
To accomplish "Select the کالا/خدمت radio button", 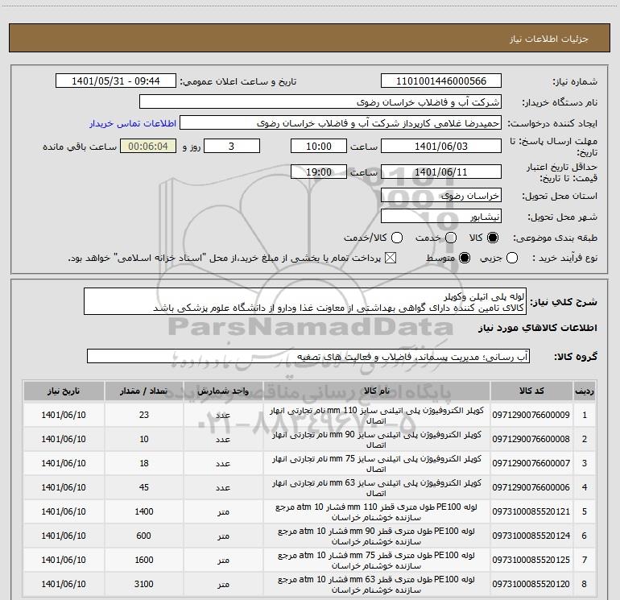I will (x=397, y=238).
